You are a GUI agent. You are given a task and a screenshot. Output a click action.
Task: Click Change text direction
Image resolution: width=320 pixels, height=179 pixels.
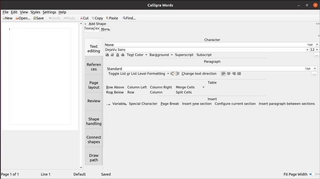(199, 73)
